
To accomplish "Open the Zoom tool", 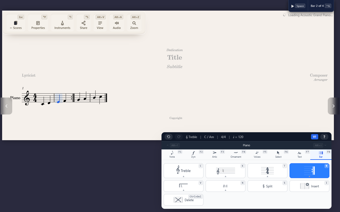I will (134, 23).
